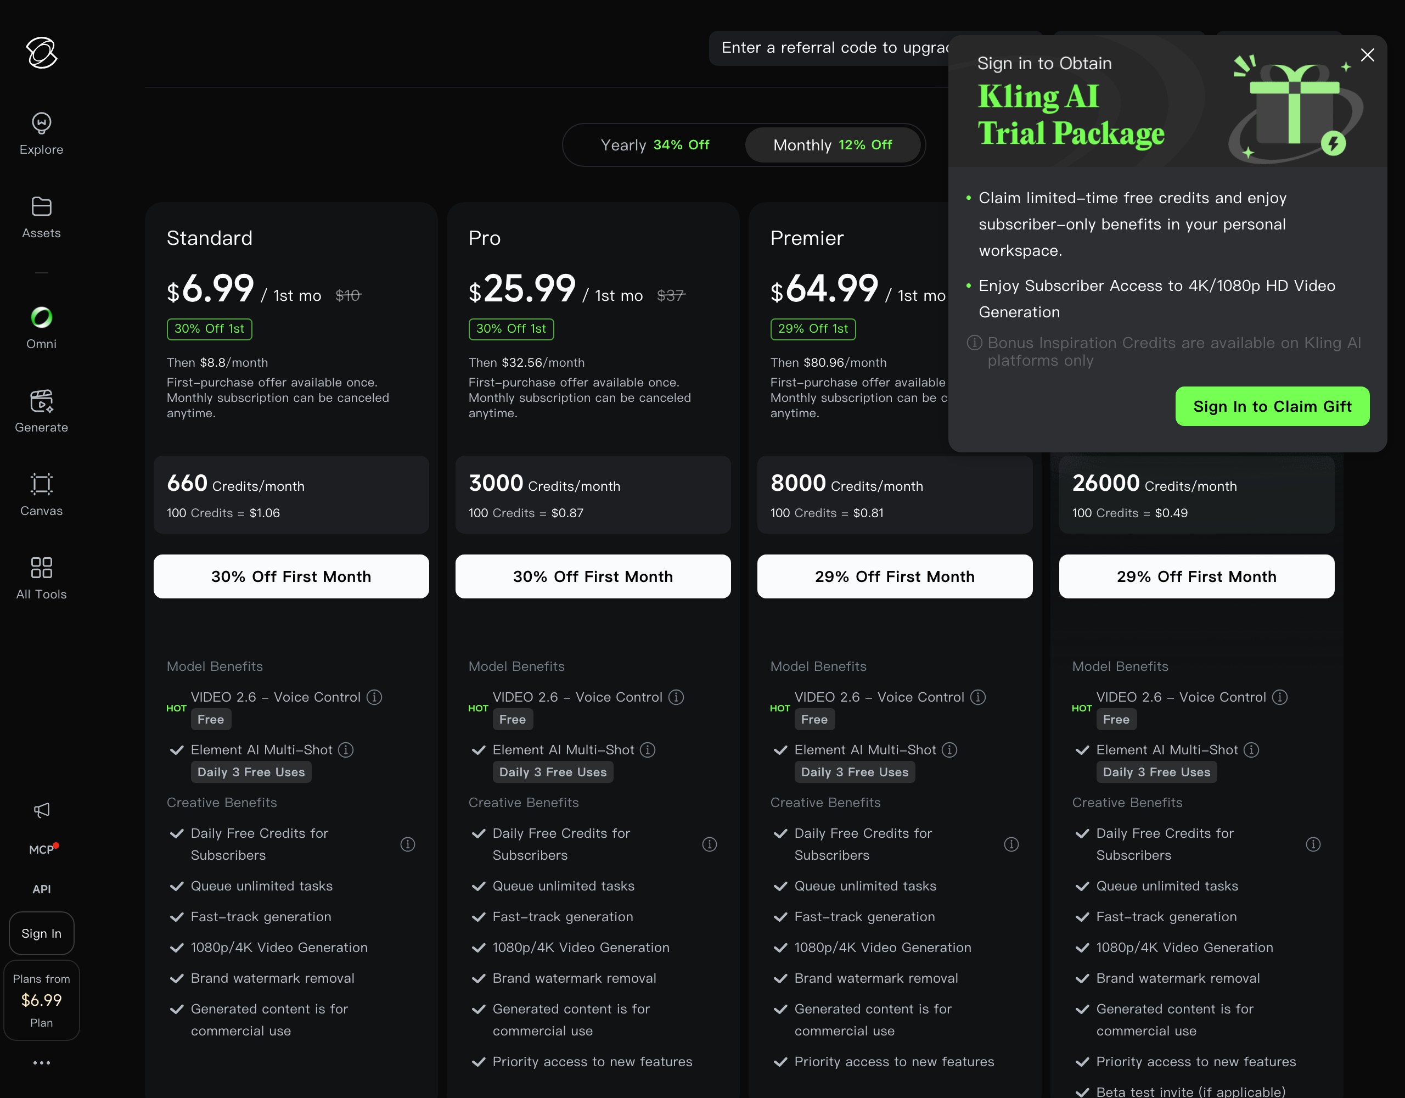Click Premier Element AI Multi-Shot info icon
This screenshot has height=1098, width=1405.
949,750
